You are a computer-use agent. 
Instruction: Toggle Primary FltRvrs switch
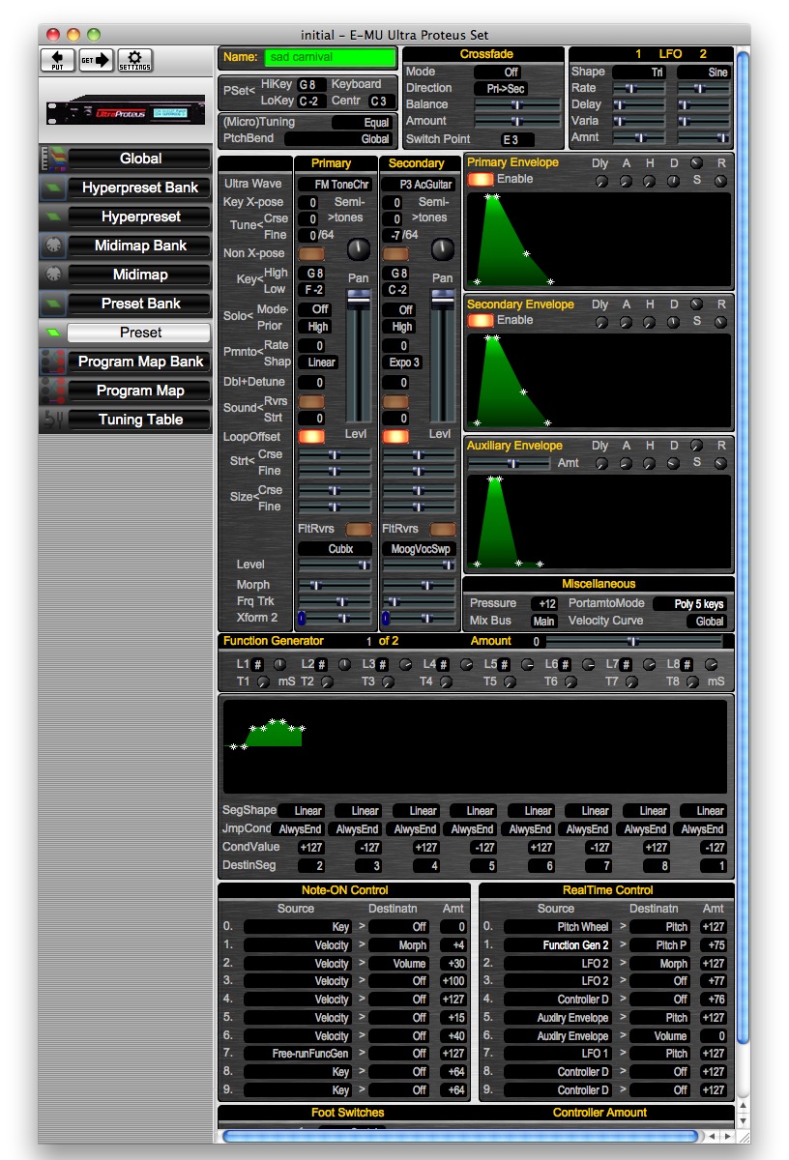pyautogui.click(x=360, y=529)
